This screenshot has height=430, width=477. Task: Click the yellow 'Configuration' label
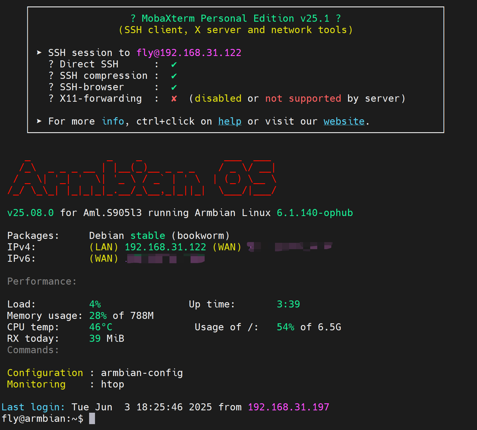pos(45,373)
